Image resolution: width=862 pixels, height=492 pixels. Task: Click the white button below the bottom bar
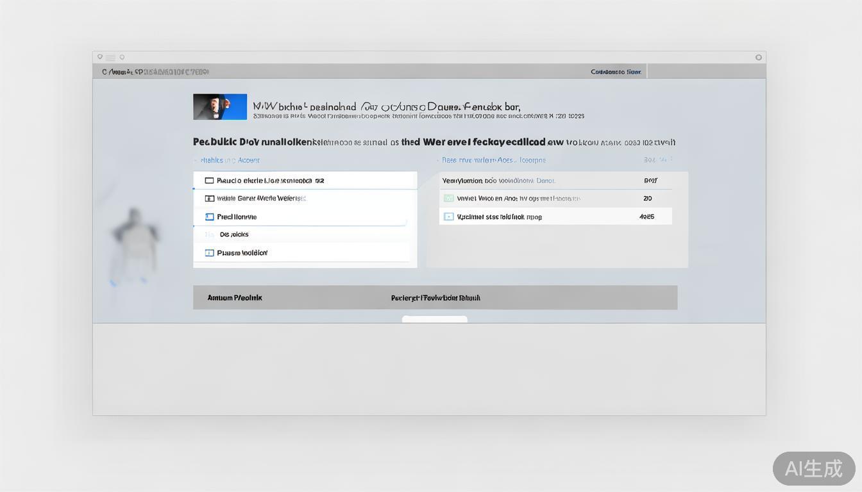(x=434, y=319)
